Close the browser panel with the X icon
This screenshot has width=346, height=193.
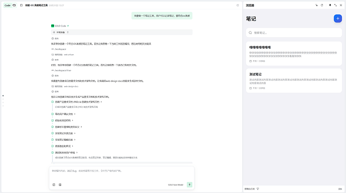[341, 5]
